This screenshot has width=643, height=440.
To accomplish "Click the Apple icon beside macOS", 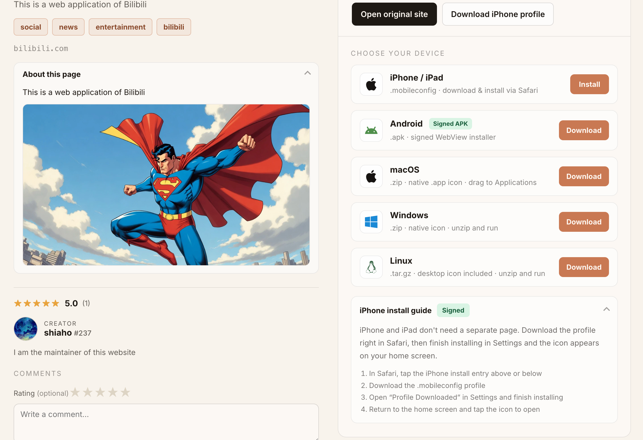I will click(371, 176).
